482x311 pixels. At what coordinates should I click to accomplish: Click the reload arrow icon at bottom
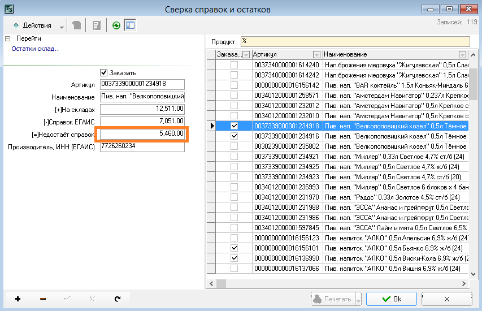(118, 299)
